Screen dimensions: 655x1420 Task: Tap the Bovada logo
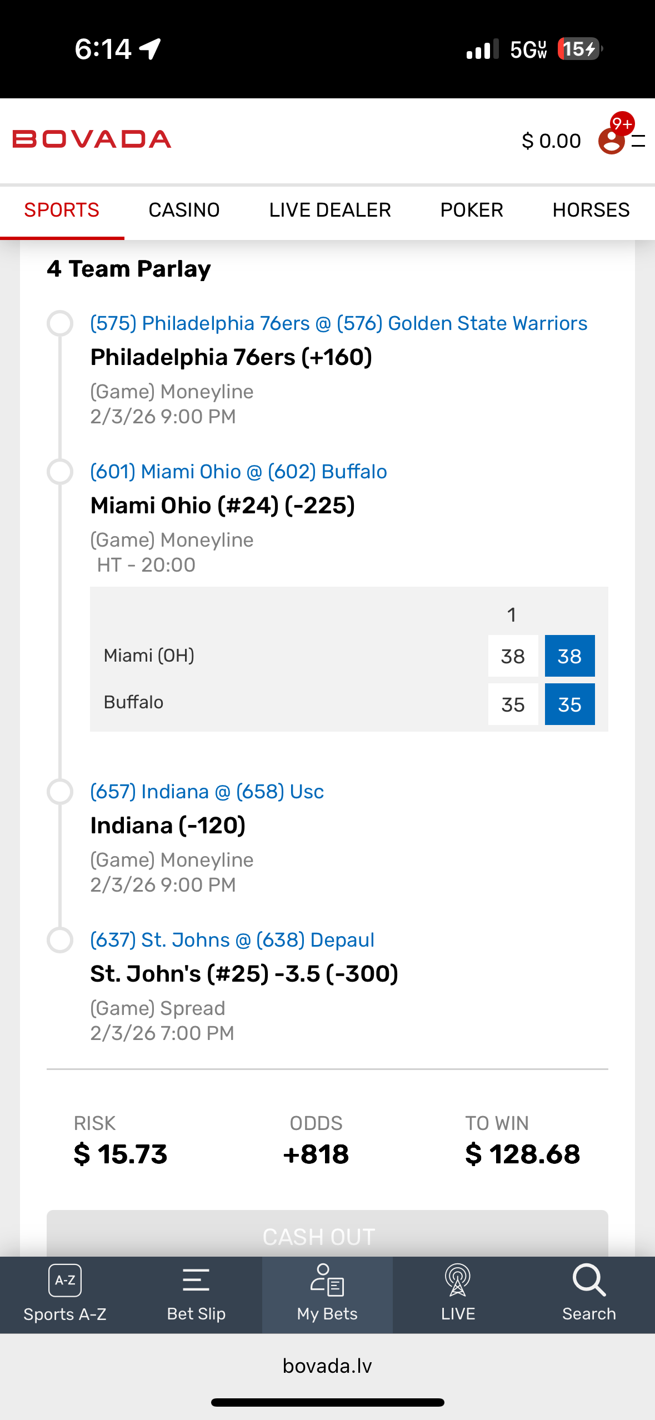(92, 139)
